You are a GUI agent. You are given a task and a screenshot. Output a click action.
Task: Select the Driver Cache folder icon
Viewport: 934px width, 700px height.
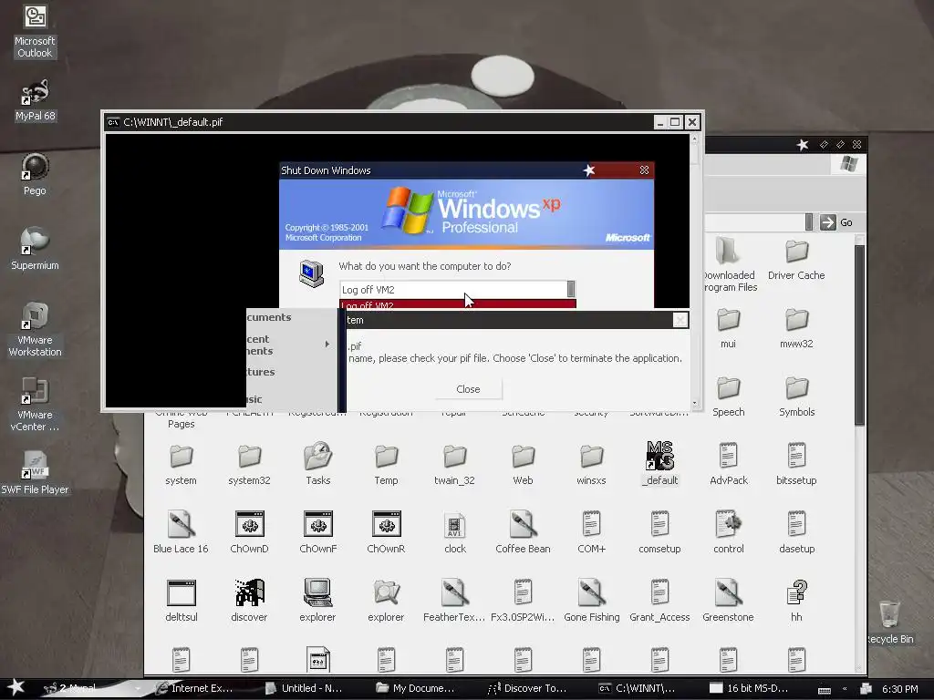click(796, 260)
